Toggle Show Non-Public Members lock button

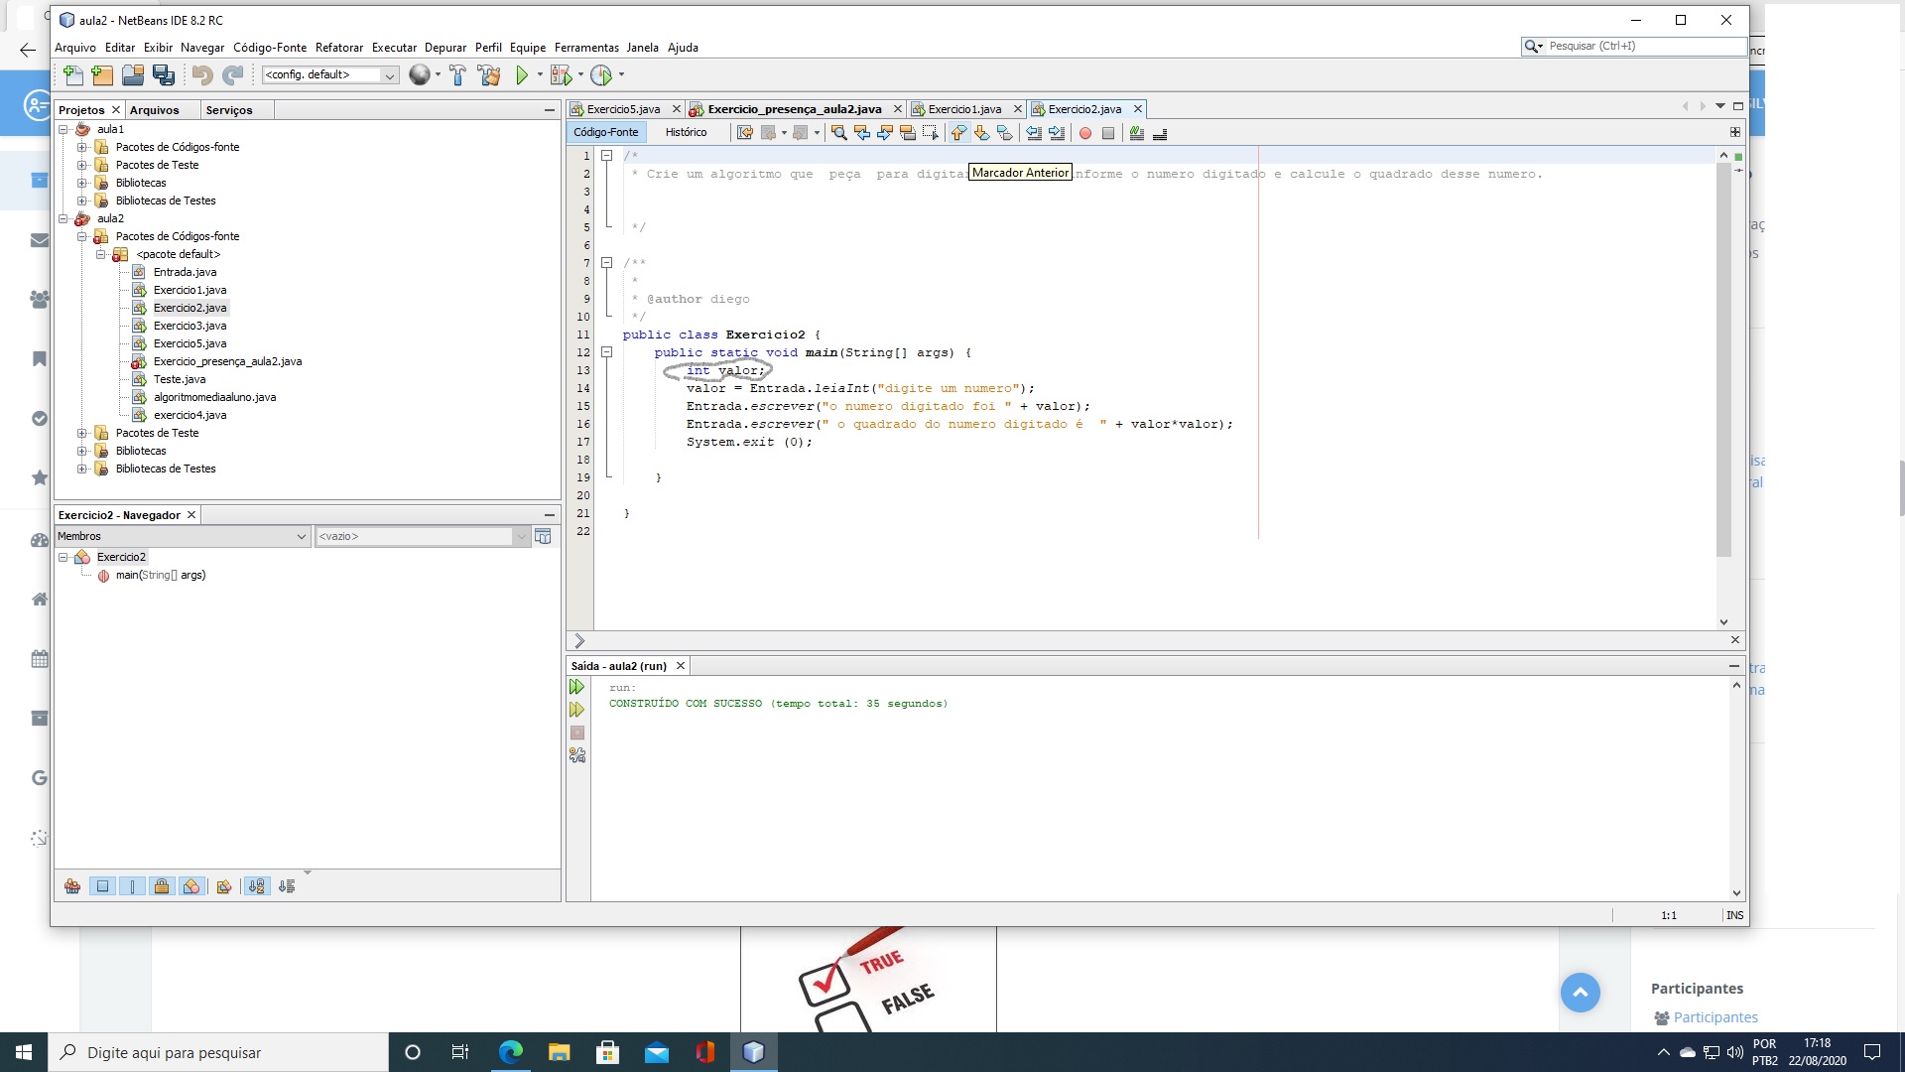tap(162, 886)
